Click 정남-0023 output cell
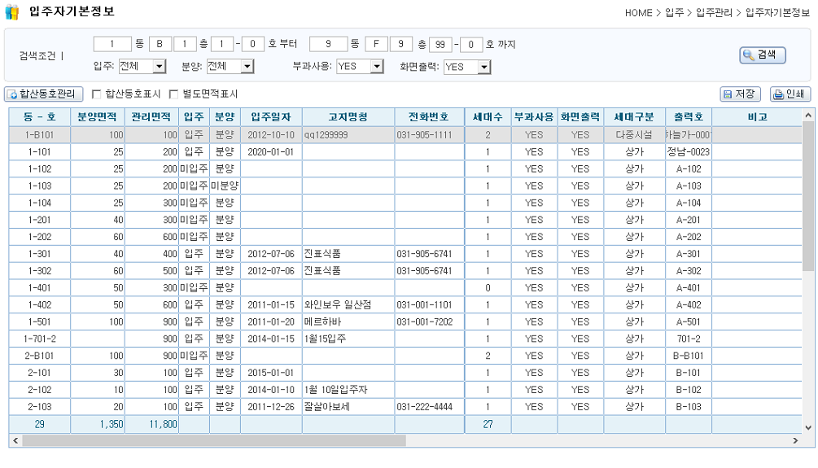 click(689, 152)
